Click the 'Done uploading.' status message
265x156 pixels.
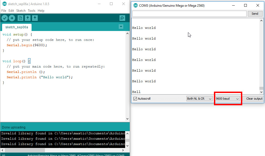[x=14, y=127]
